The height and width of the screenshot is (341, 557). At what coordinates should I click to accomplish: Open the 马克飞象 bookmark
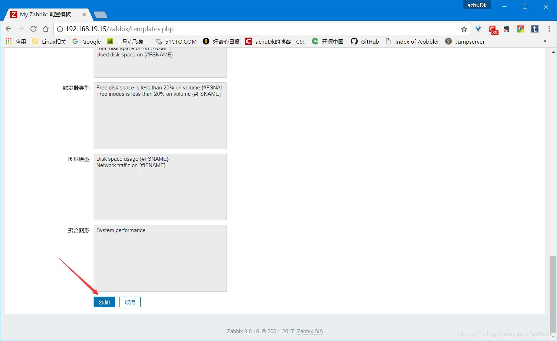click(x=127, y=42)
